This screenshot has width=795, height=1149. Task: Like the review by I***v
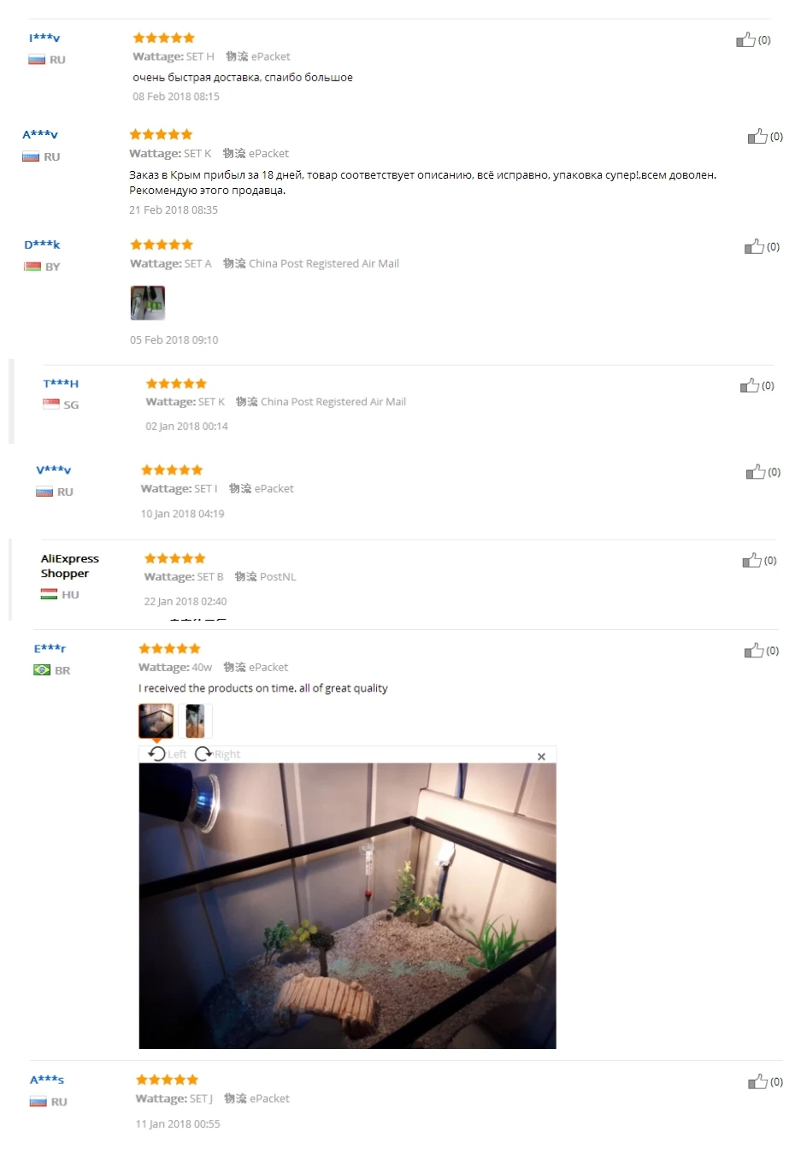(x=745, y=39)
